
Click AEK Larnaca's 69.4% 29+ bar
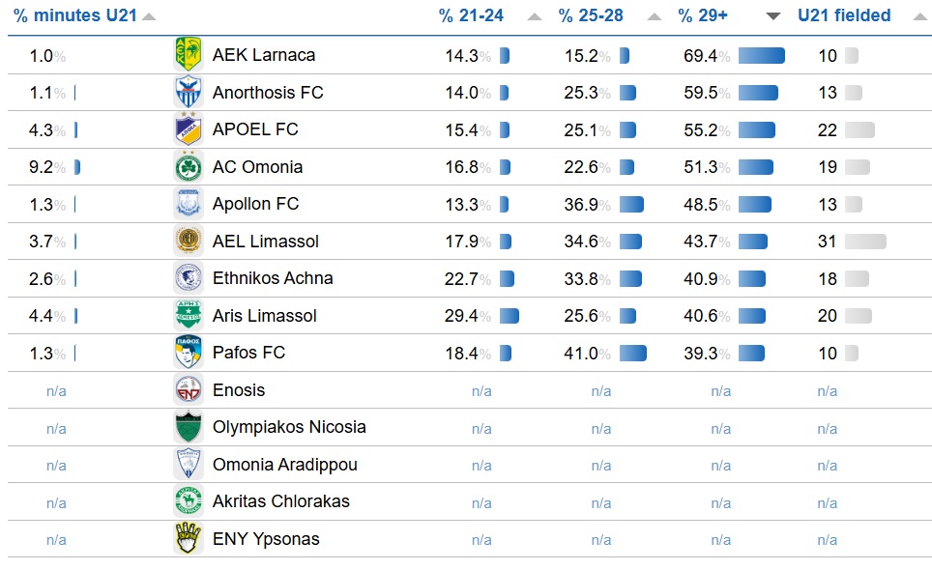click(761, 56)
